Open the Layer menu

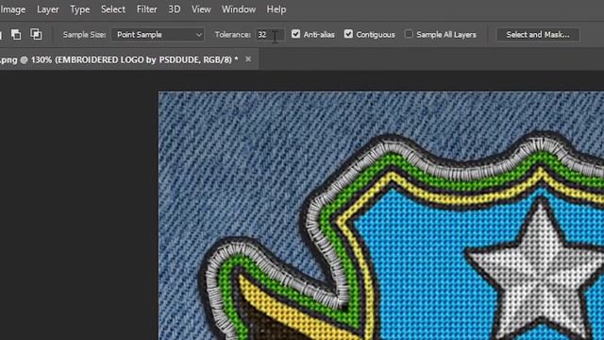click(48, 9)
